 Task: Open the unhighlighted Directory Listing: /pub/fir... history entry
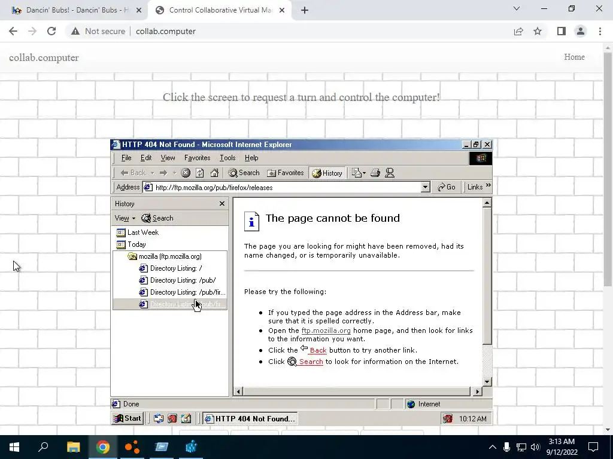(x=183, y=292)
